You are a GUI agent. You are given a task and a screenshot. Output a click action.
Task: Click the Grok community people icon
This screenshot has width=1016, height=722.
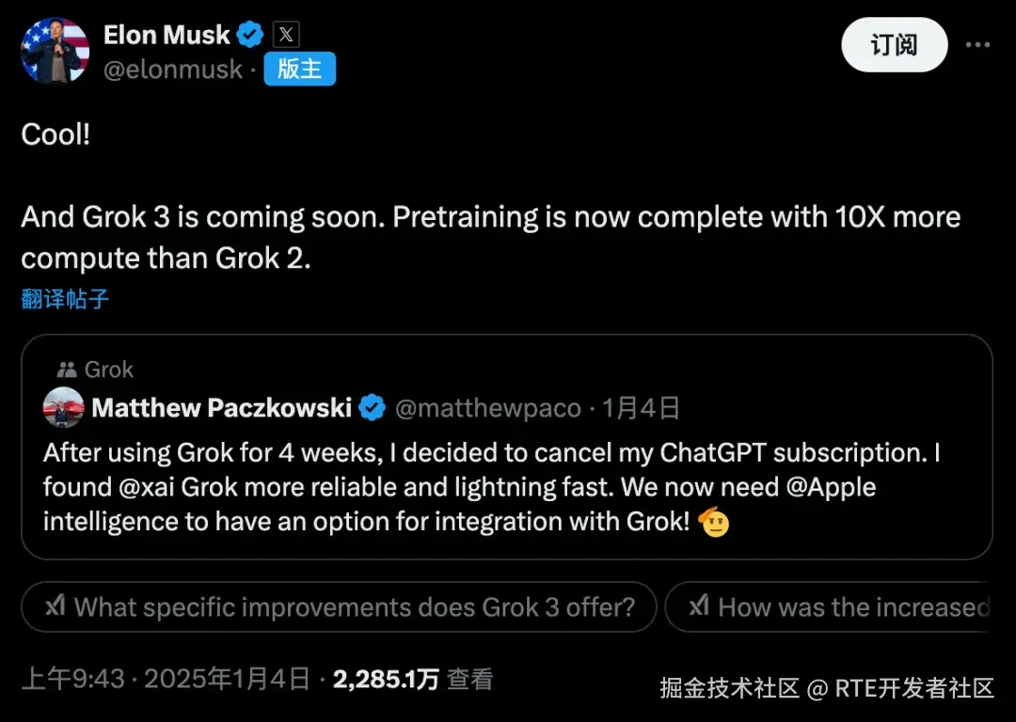(67, 369)
